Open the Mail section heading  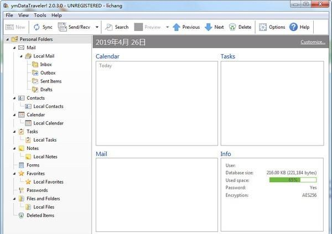tap(101, 154)
